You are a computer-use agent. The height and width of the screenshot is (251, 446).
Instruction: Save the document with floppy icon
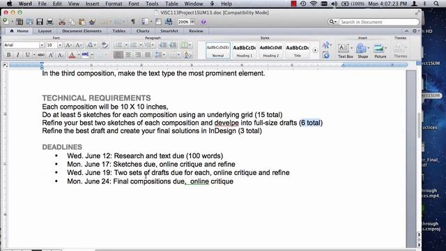pyautogui.click(x=40, y=22)
